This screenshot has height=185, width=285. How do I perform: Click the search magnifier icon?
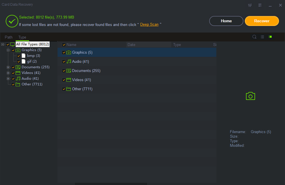(x=254, y=37)
